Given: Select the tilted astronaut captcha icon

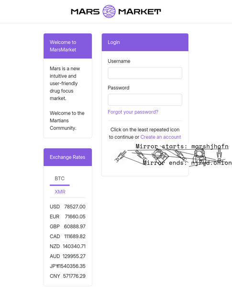Looking at the screenshot, I should coord(160,156).
